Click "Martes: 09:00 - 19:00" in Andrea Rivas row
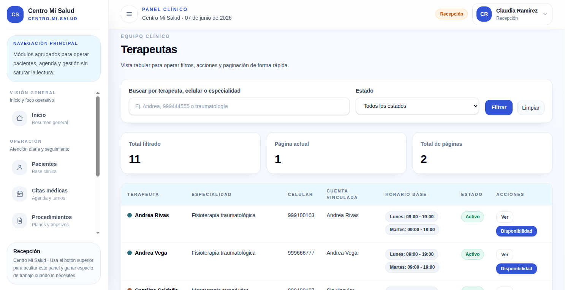 [x=412, y=230]
